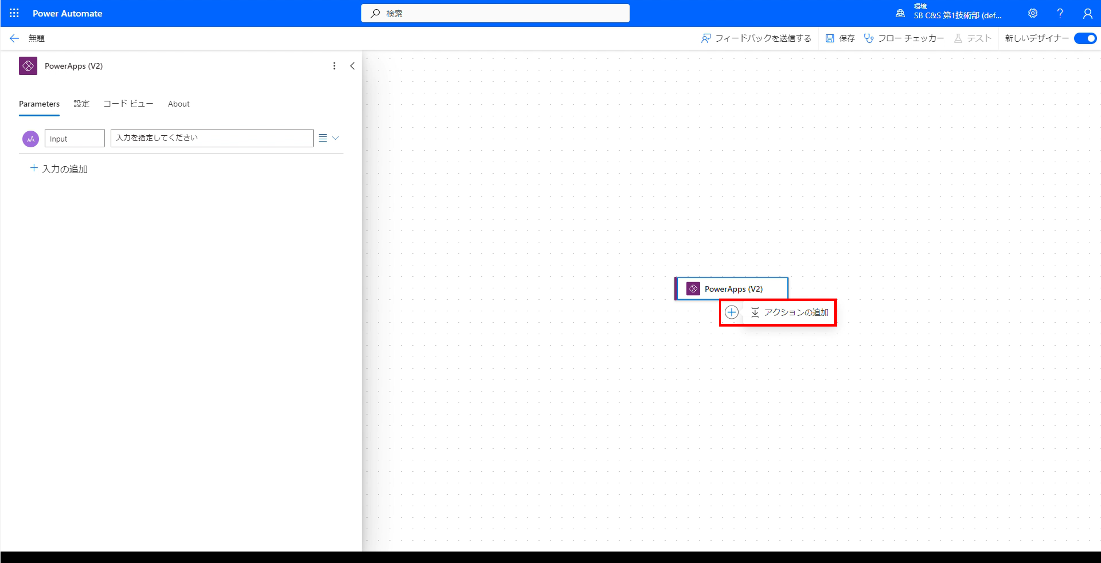
Task: Select the Parameters tab
Action: [39, 104]
